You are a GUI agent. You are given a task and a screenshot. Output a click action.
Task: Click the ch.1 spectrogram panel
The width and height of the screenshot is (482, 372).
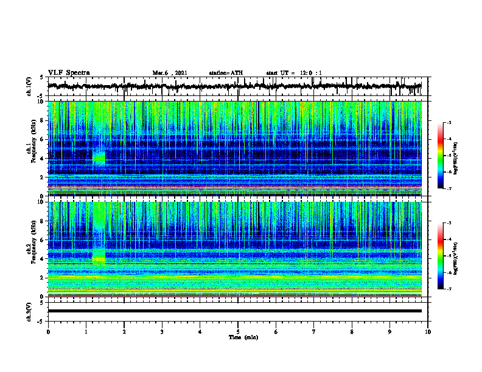(x=235, y=148)
